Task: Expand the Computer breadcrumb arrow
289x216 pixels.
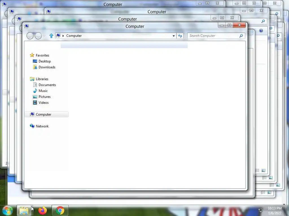Action: (63, 36)
